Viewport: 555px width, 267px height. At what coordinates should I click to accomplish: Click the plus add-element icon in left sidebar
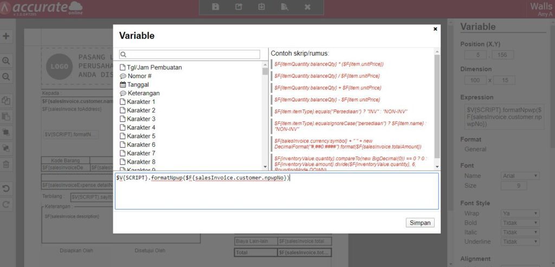[6, 36]
